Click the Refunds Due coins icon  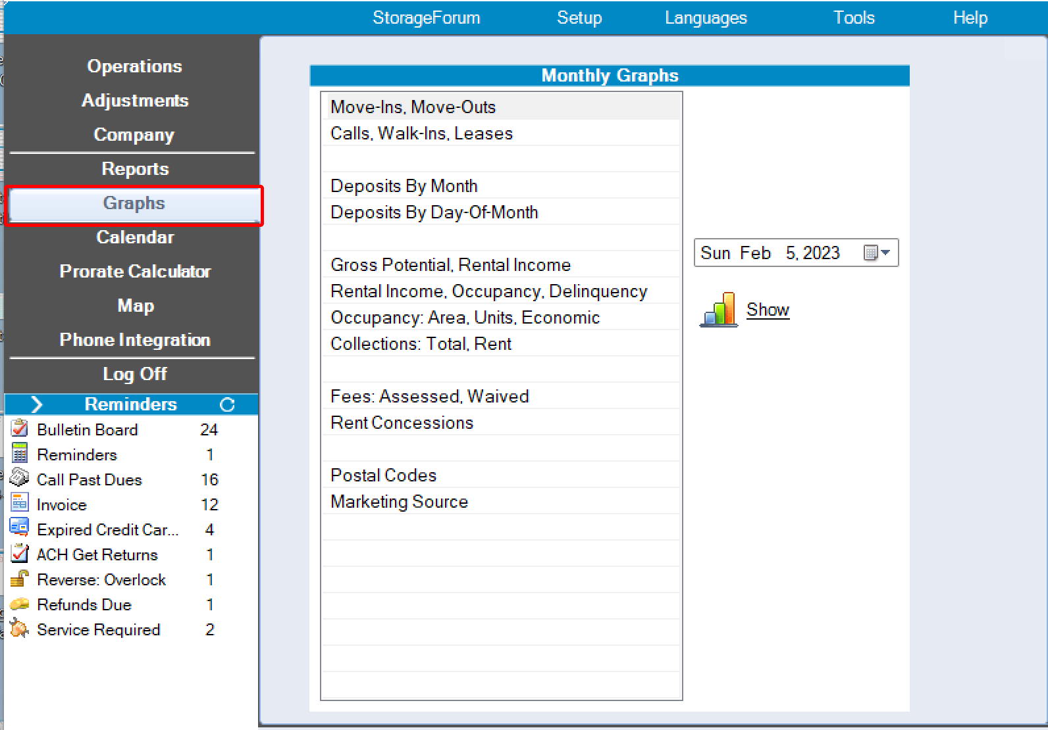20,604
